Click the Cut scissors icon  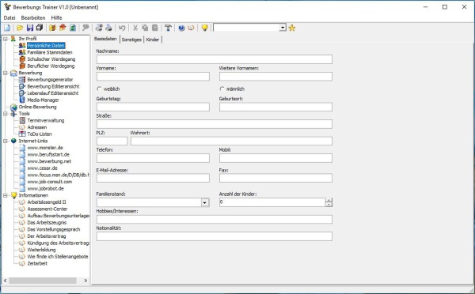click(135, 28)
